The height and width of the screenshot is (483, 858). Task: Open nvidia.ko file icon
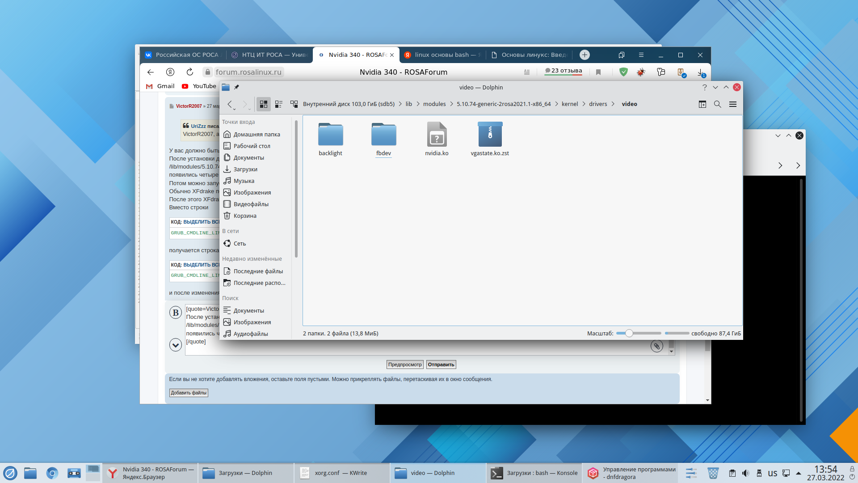[x=437, y=135]
